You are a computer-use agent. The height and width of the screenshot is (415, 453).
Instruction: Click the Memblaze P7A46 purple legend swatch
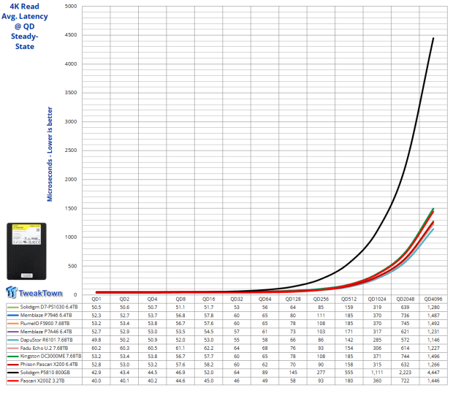pos(12,332)
